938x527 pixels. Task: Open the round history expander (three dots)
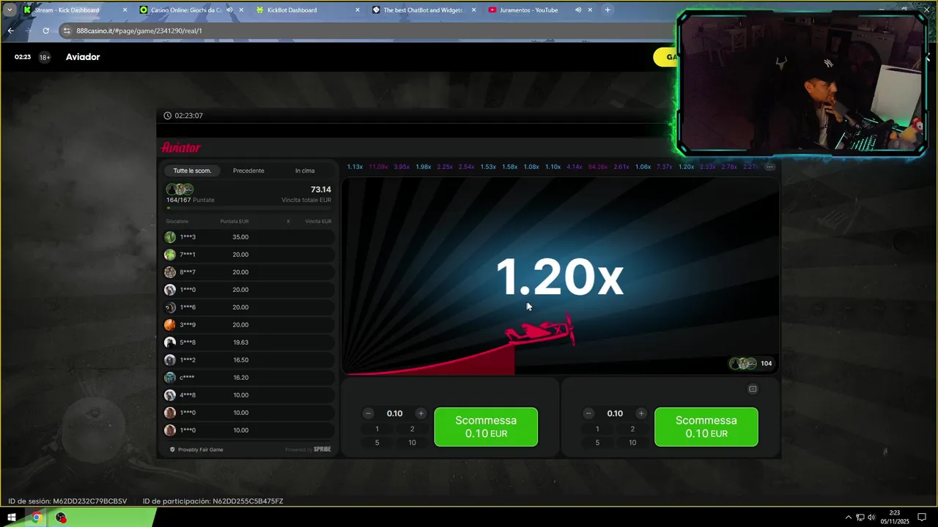(769, 167)
